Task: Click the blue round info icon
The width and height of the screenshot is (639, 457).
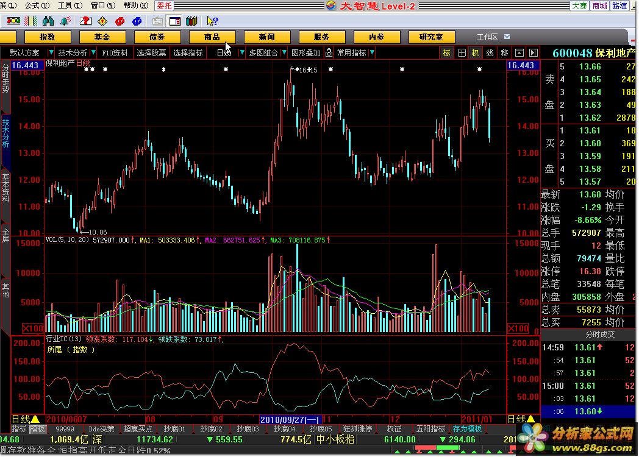Action: tap(137, 21)
